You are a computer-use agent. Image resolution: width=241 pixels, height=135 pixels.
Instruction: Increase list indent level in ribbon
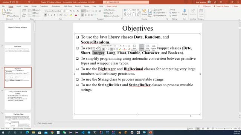(x=96, y=11)
